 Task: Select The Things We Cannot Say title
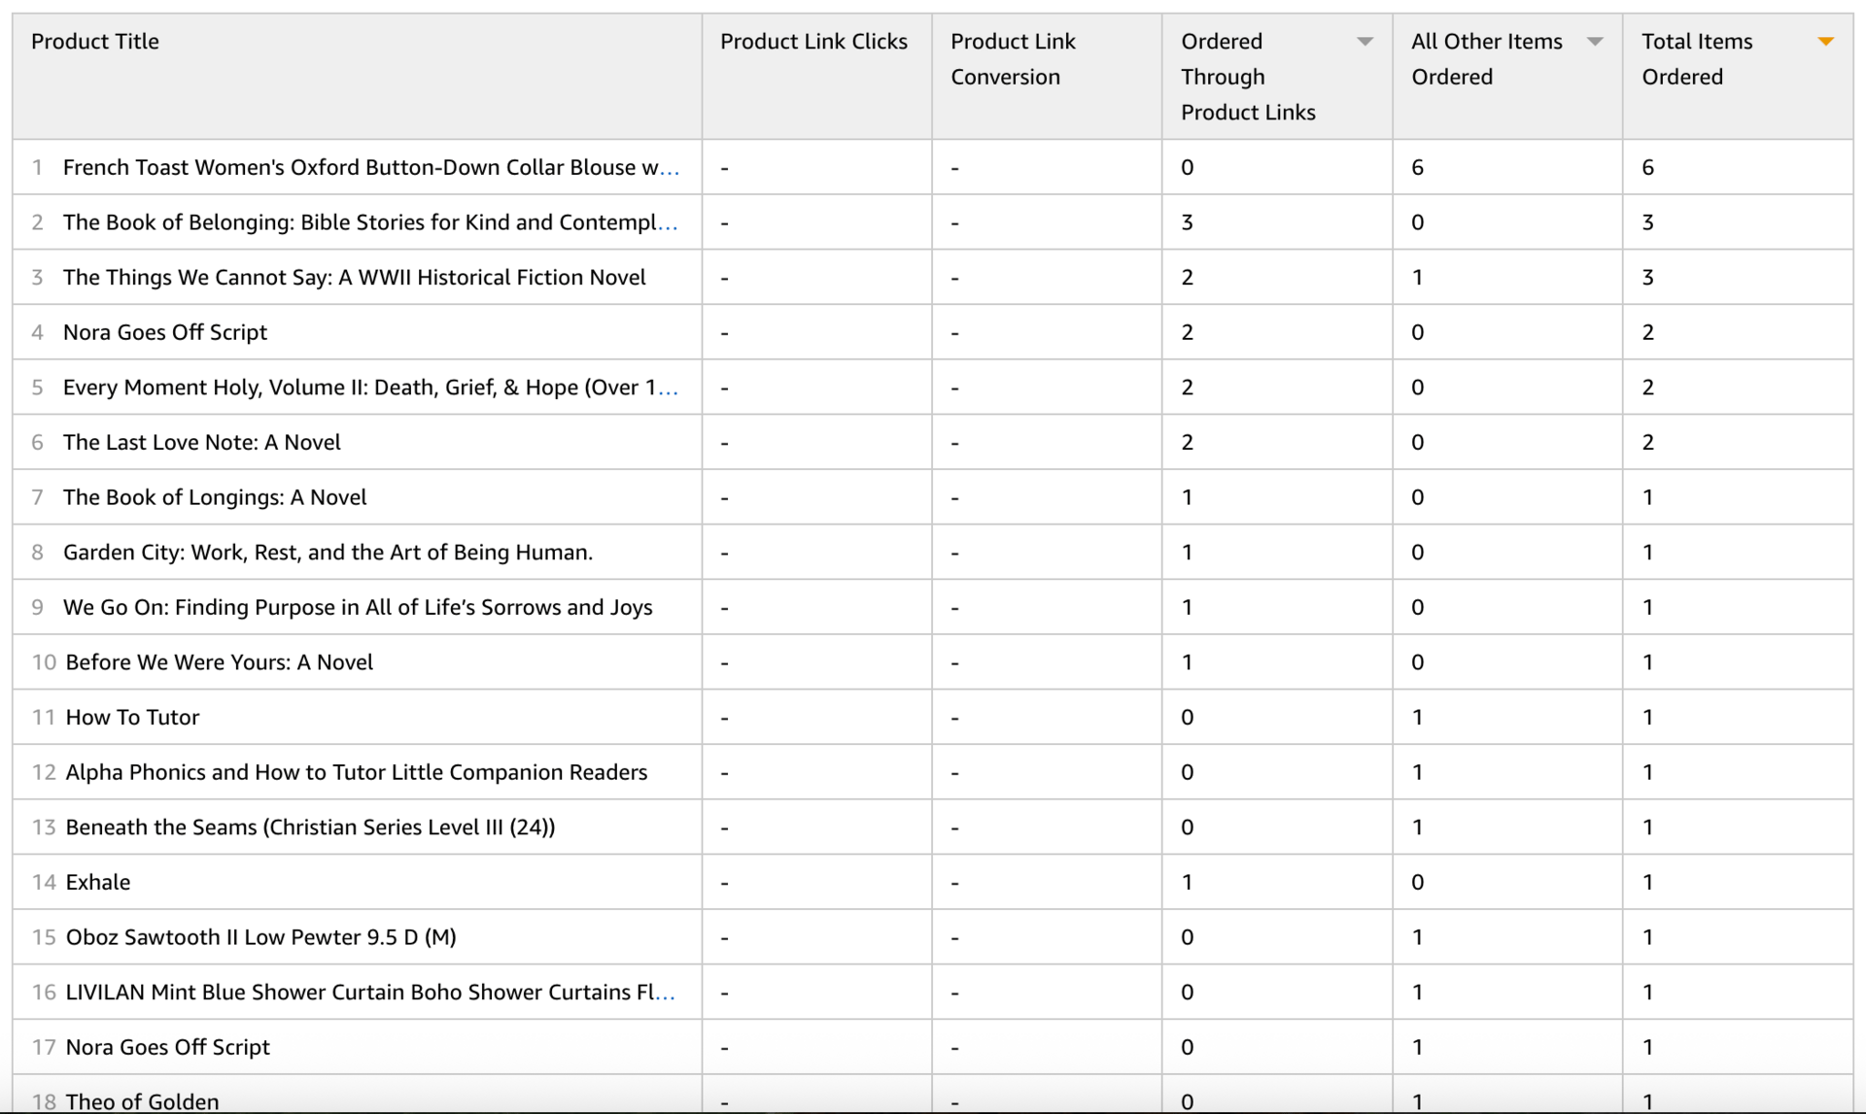coord(354,278)
